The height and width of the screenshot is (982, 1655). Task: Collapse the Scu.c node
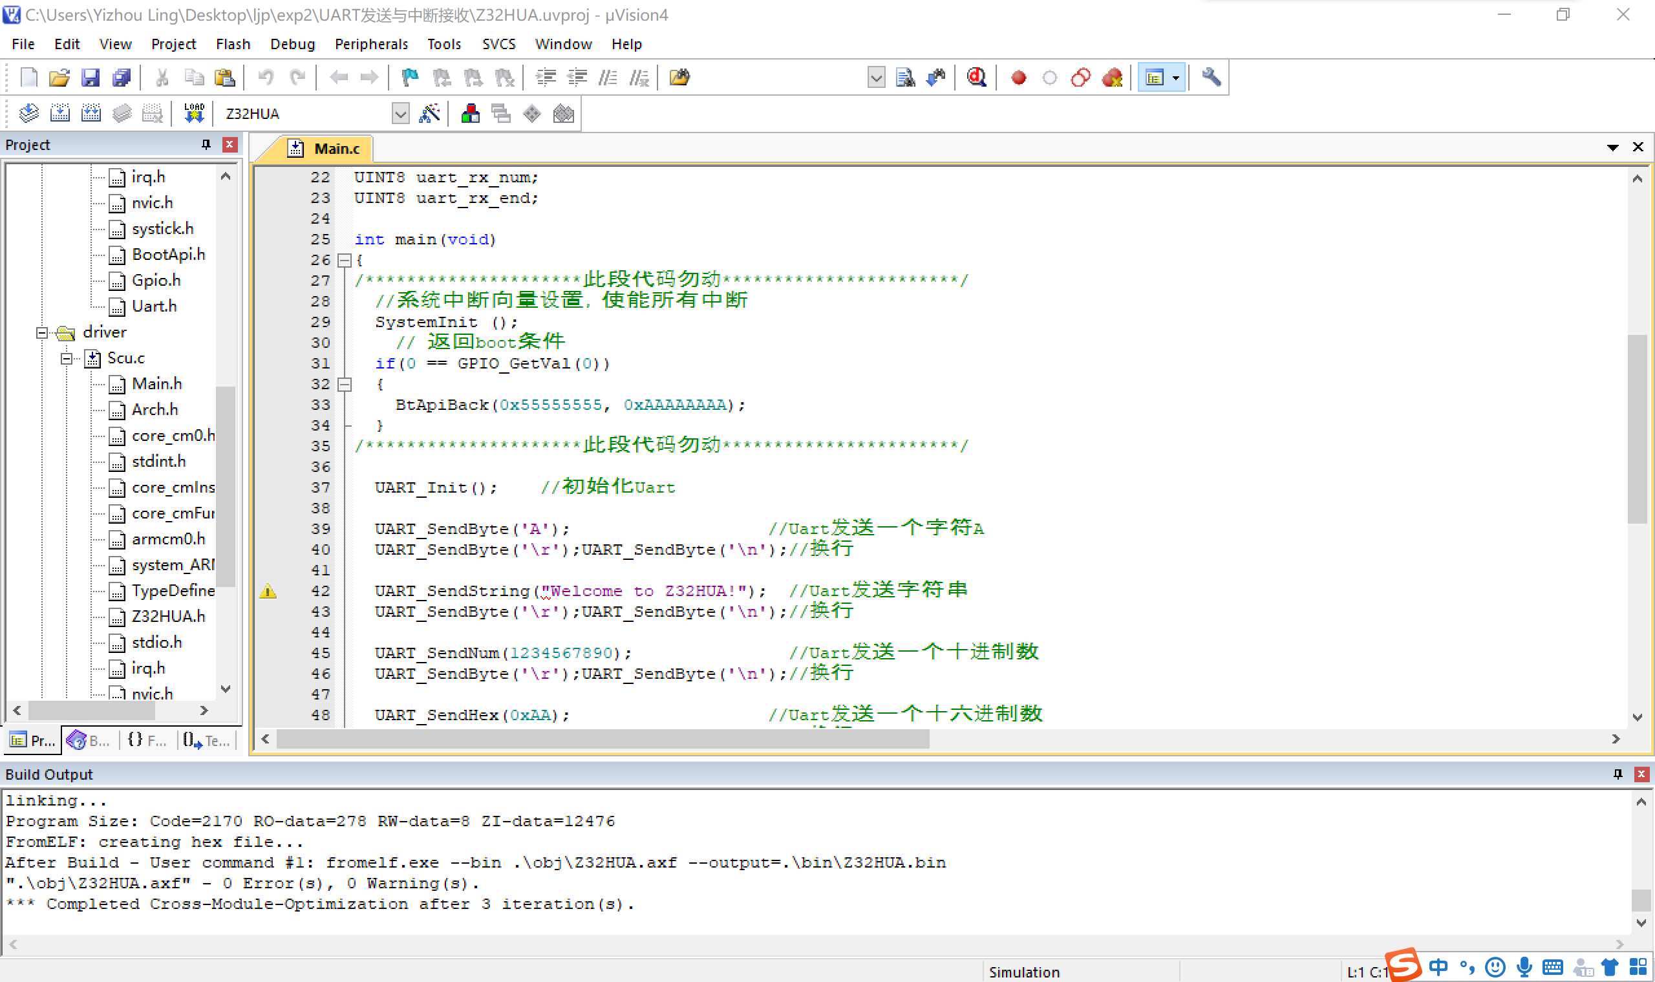click(x=67, y=358)
